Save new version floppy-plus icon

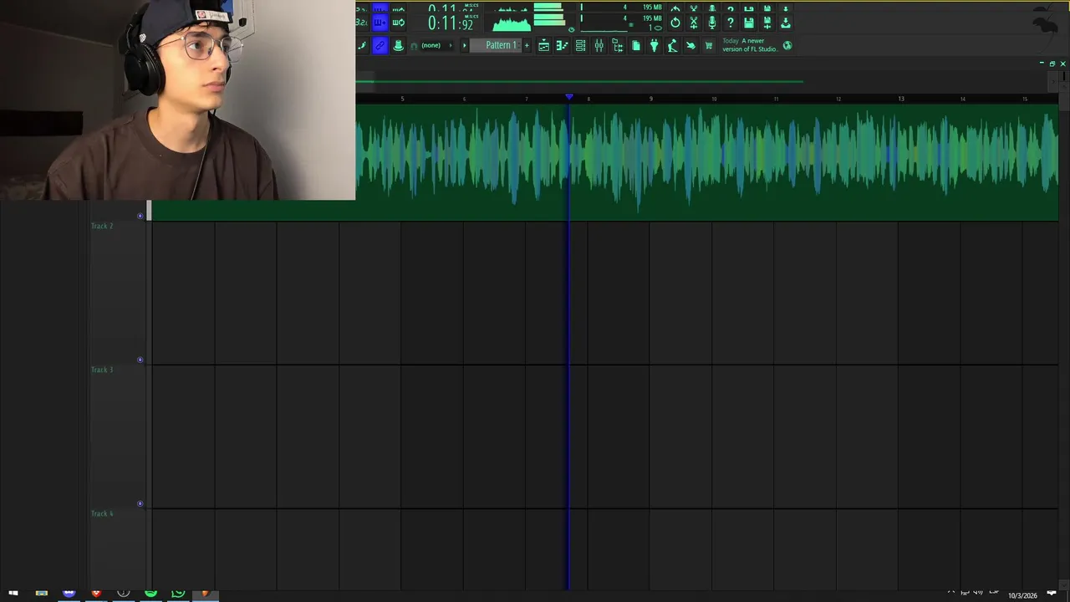pyautogui.click(x=767, y=23)
